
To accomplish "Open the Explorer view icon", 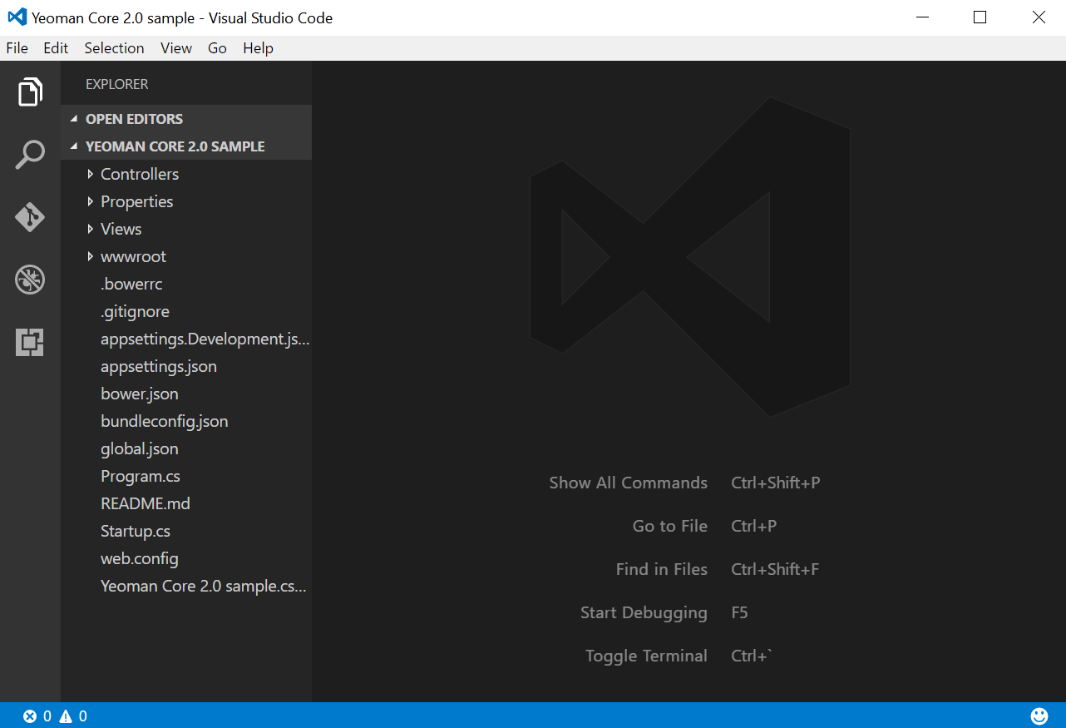I will pyautogui.click(x=30, y=92).
